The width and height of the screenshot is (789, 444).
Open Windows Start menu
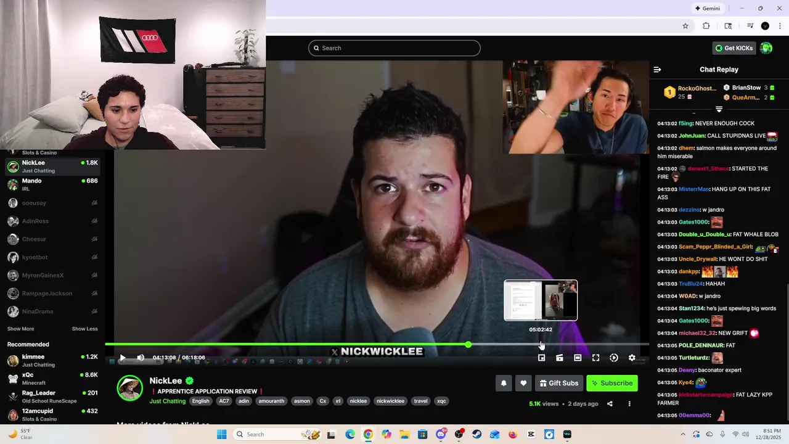point(222,434)
